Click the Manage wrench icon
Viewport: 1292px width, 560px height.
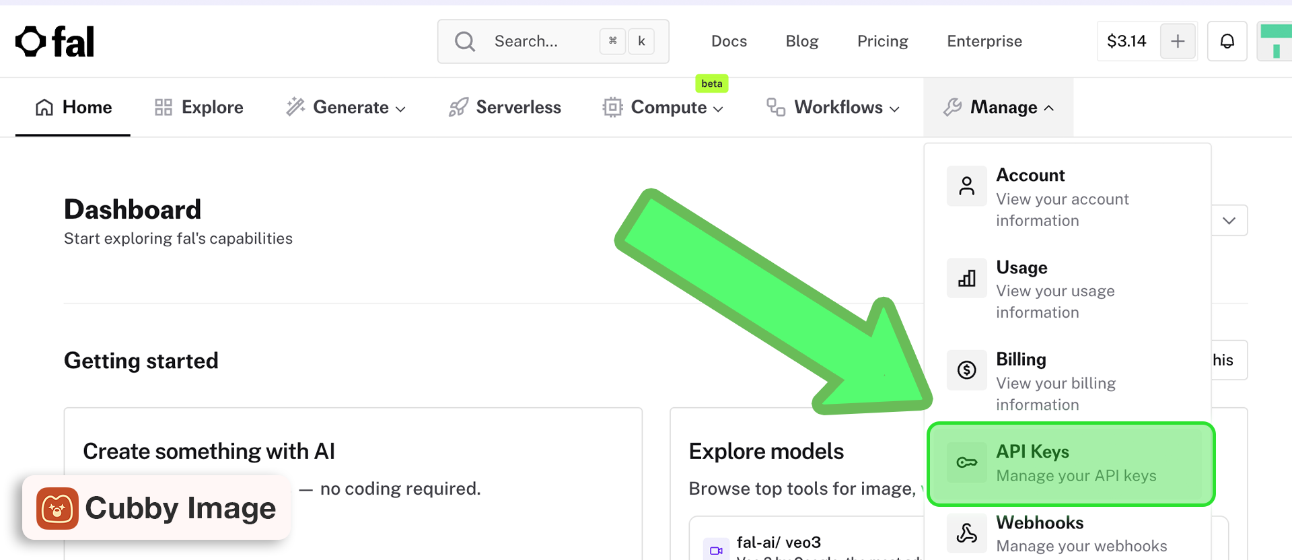pos(953,108)
